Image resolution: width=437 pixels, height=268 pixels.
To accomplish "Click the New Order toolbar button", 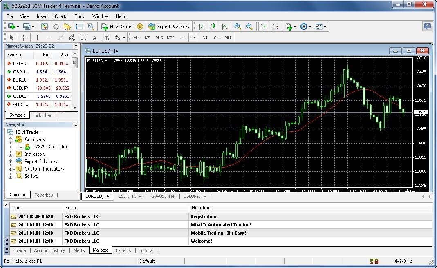I will click(117, 27).
